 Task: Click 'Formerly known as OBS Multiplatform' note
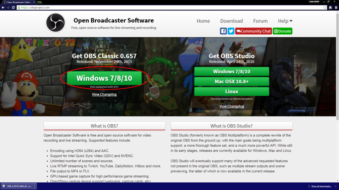tap(231, 99)
